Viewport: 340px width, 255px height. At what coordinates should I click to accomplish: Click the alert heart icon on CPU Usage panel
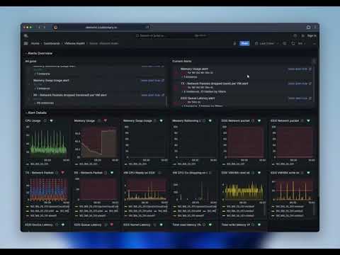coord(52,120)
